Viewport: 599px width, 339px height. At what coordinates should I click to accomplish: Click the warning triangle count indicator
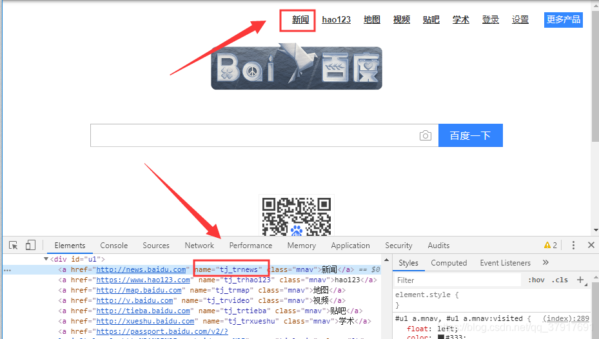tap(551, 245)
